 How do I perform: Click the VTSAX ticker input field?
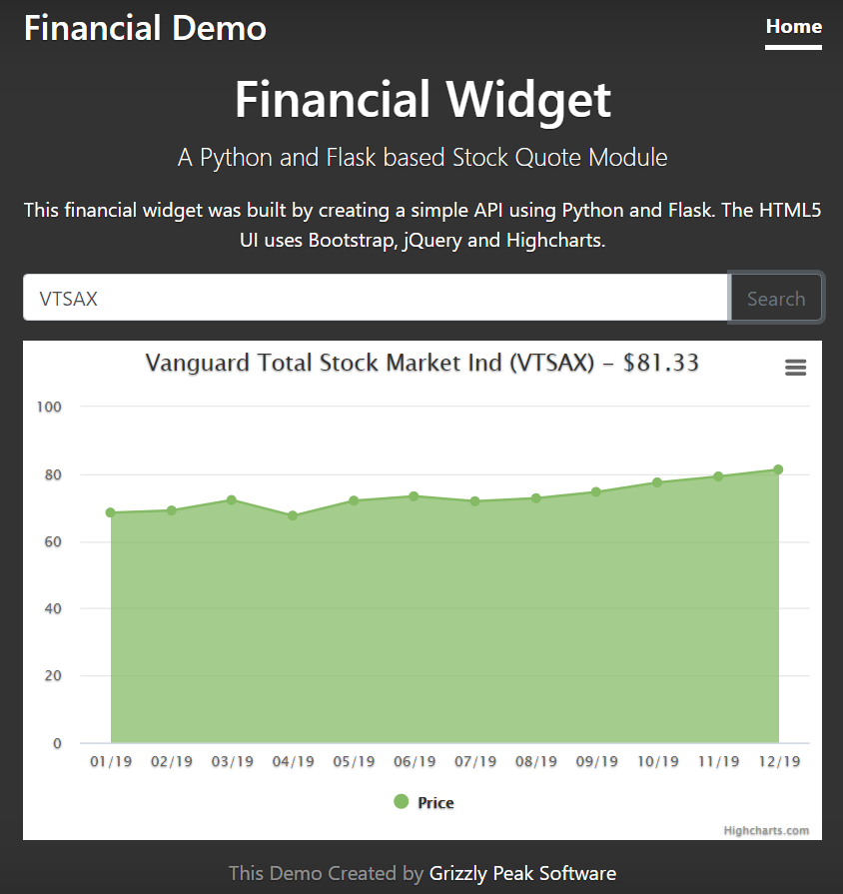pyautogui.click(x=375, y=297)
